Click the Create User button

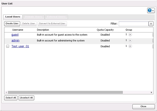coord(12,23)
